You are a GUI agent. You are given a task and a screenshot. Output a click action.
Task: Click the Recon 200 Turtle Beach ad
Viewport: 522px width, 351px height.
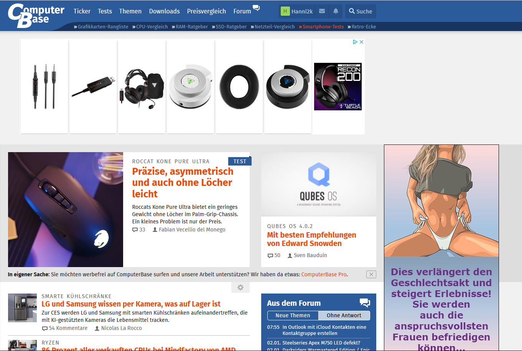click(x=338, y=87)
